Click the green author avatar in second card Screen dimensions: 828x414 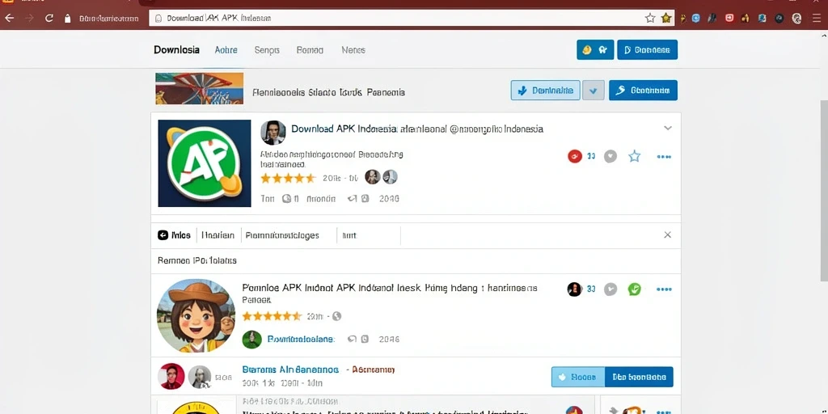pos(252,339)
